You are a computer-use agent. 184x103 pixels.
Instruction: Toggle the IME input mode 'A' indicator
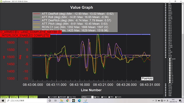167,101
